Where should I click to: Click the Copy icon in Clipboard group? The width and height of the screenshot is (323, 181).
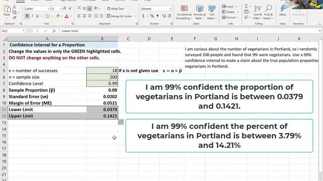(x=15, y=12)
